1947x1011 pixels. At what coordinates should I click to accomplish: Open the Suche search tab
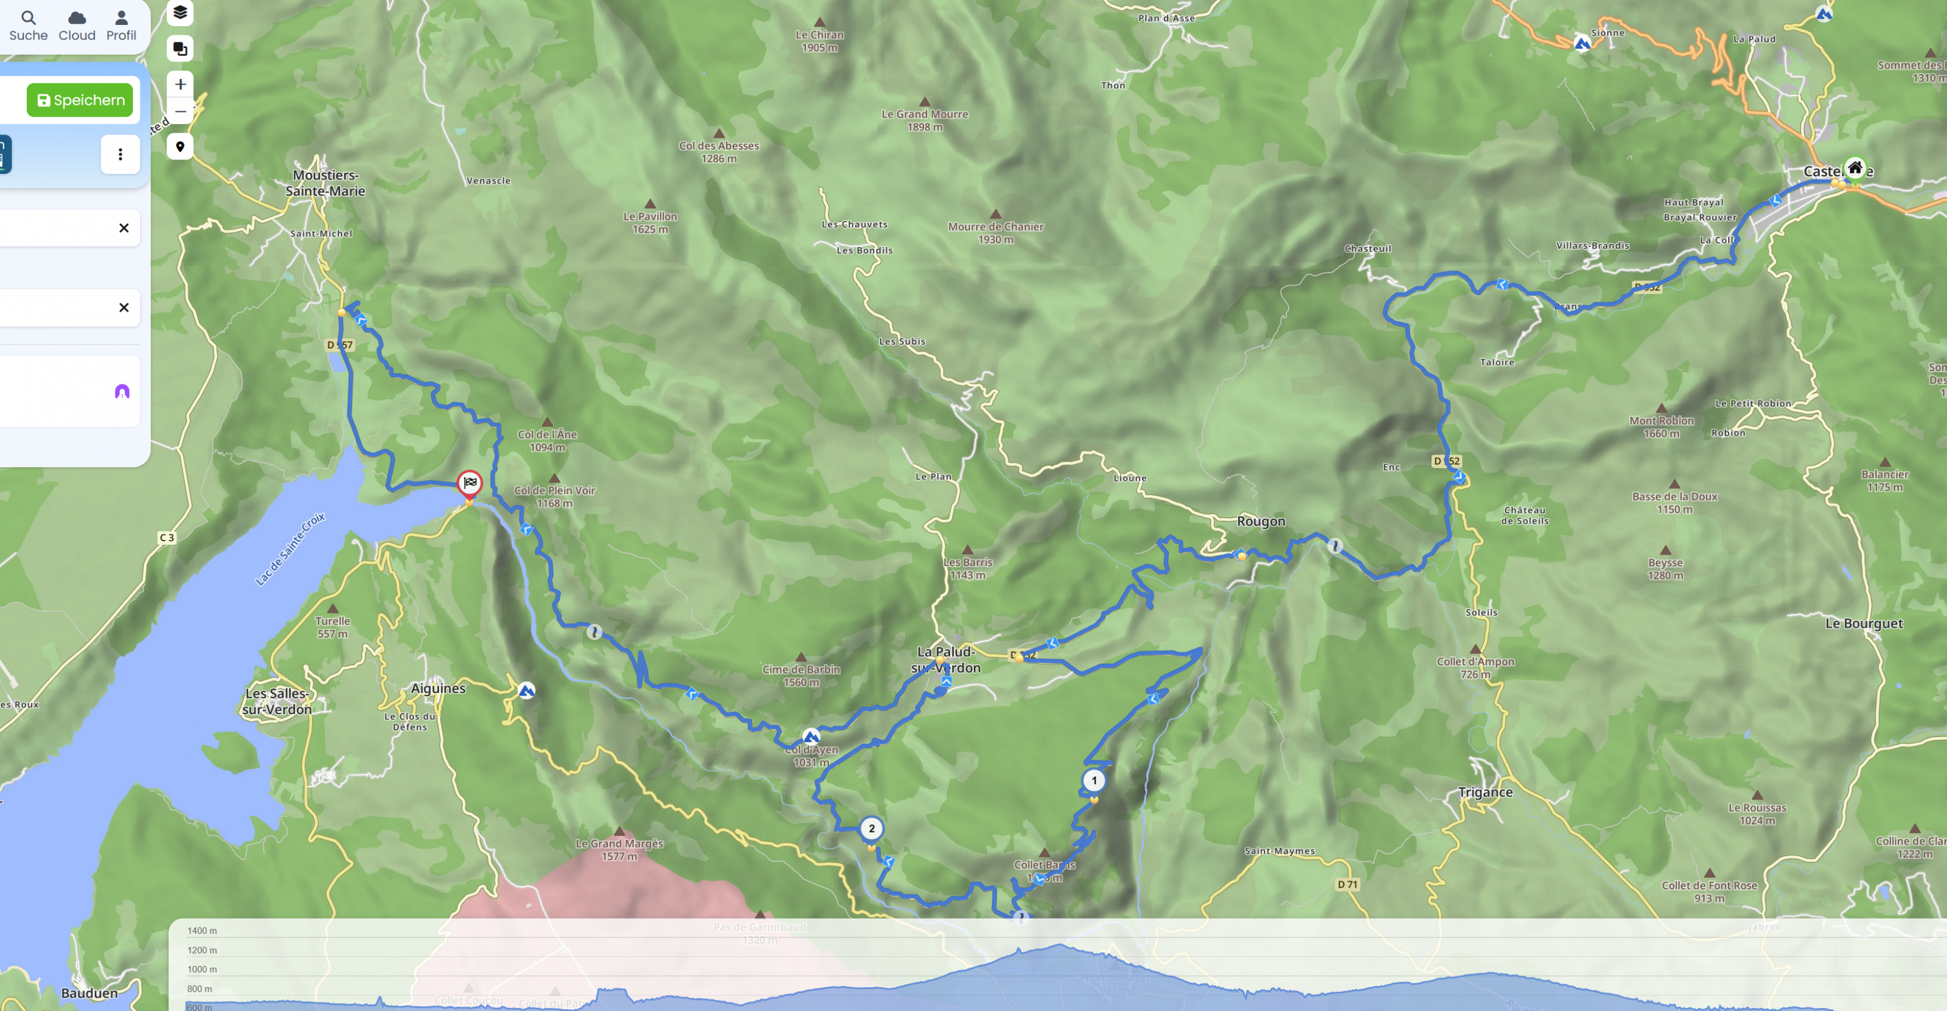tap(28, 26)
